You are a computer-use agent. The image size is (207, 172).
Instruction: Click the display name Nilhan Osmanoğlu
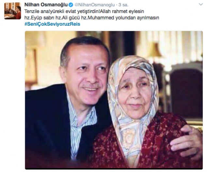pos(46,5)
